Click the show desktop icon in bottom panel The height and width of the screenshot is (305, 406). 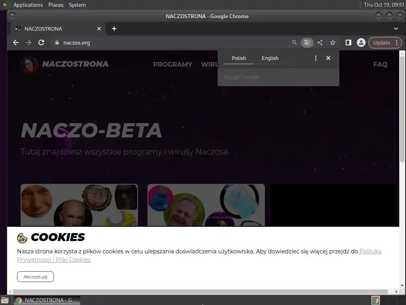5,300
